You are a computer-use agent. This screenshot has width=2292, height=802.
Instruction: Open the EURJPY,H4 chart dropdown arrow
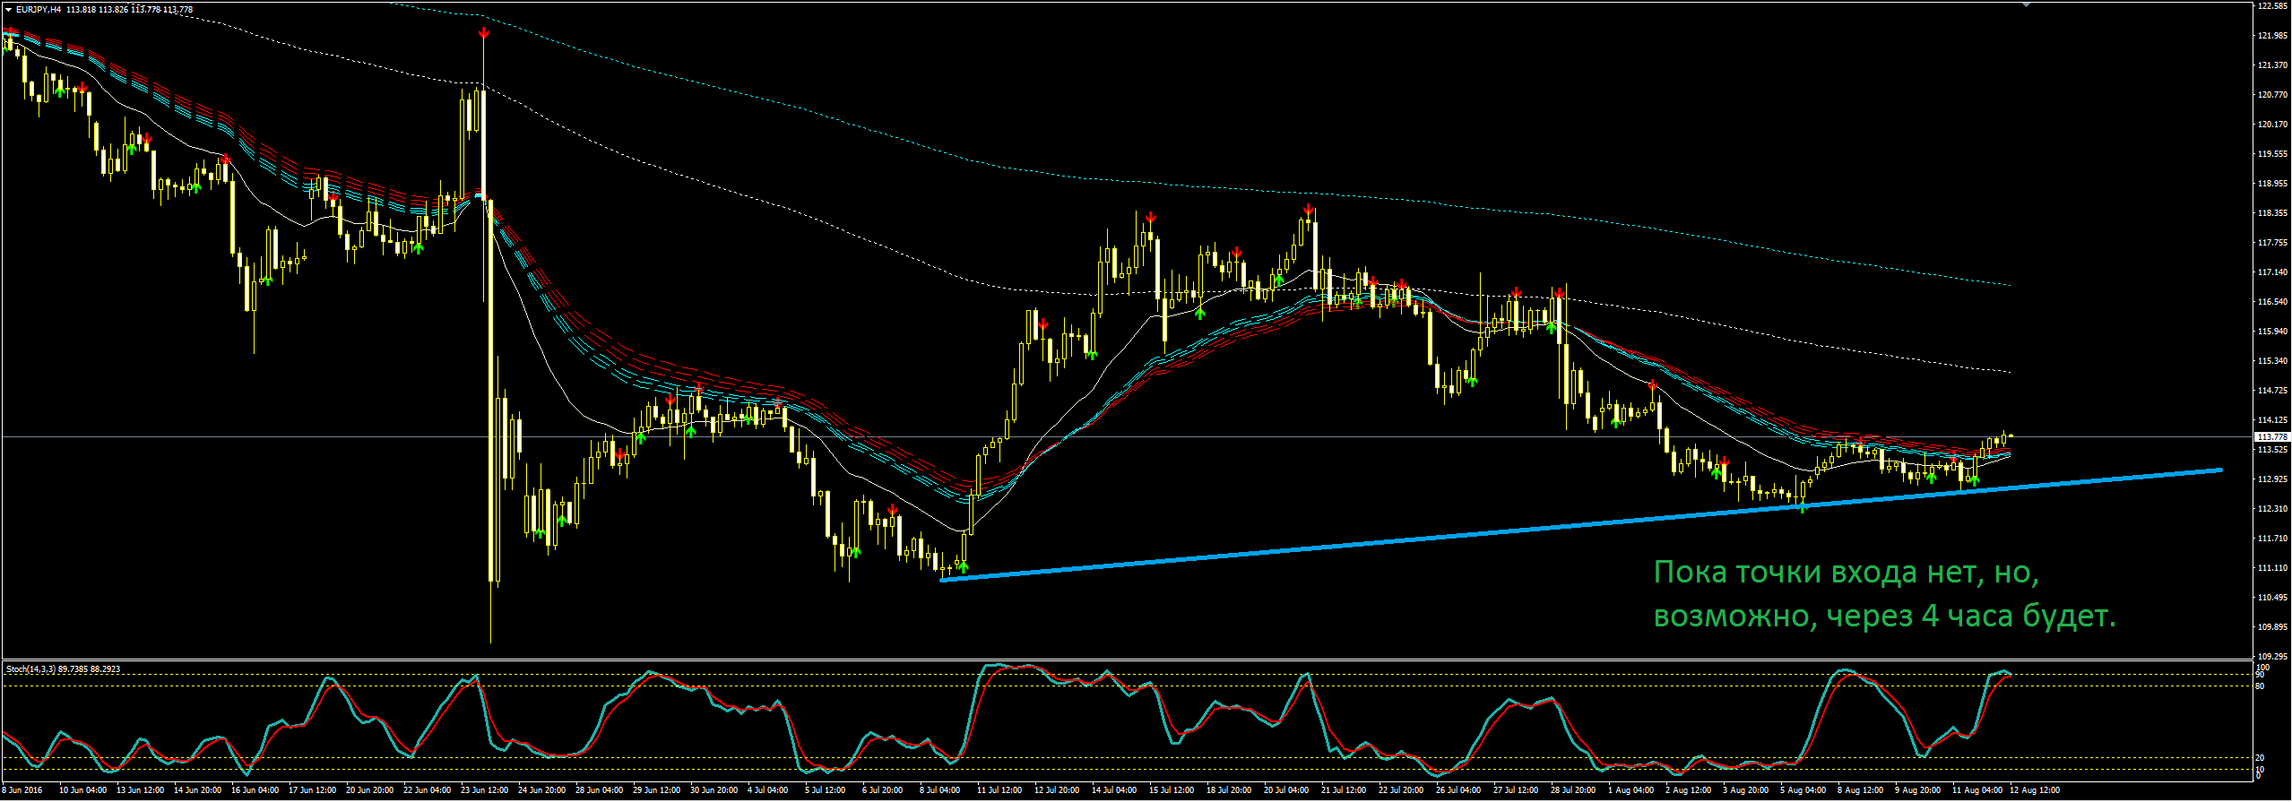point(8,10)
